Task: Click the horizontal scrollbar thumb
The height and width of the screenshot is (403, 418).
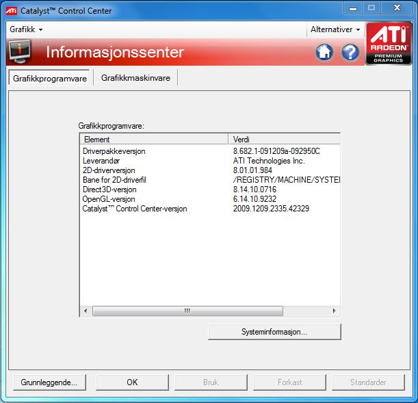Action: (187, 311)
